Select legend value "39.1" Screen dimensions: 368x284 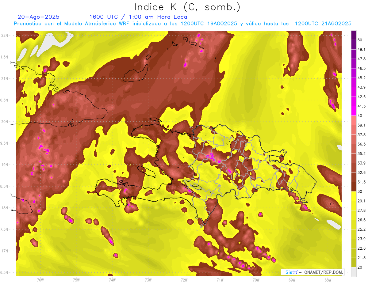coord(362,125)
